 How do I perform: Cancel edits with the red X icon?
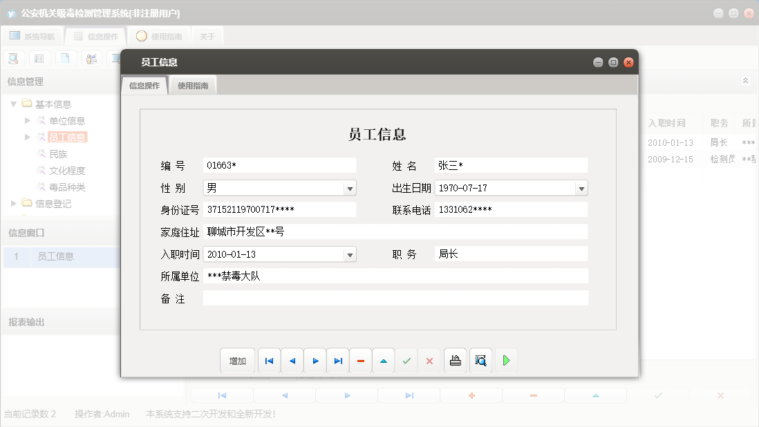(x=429, y=360)
